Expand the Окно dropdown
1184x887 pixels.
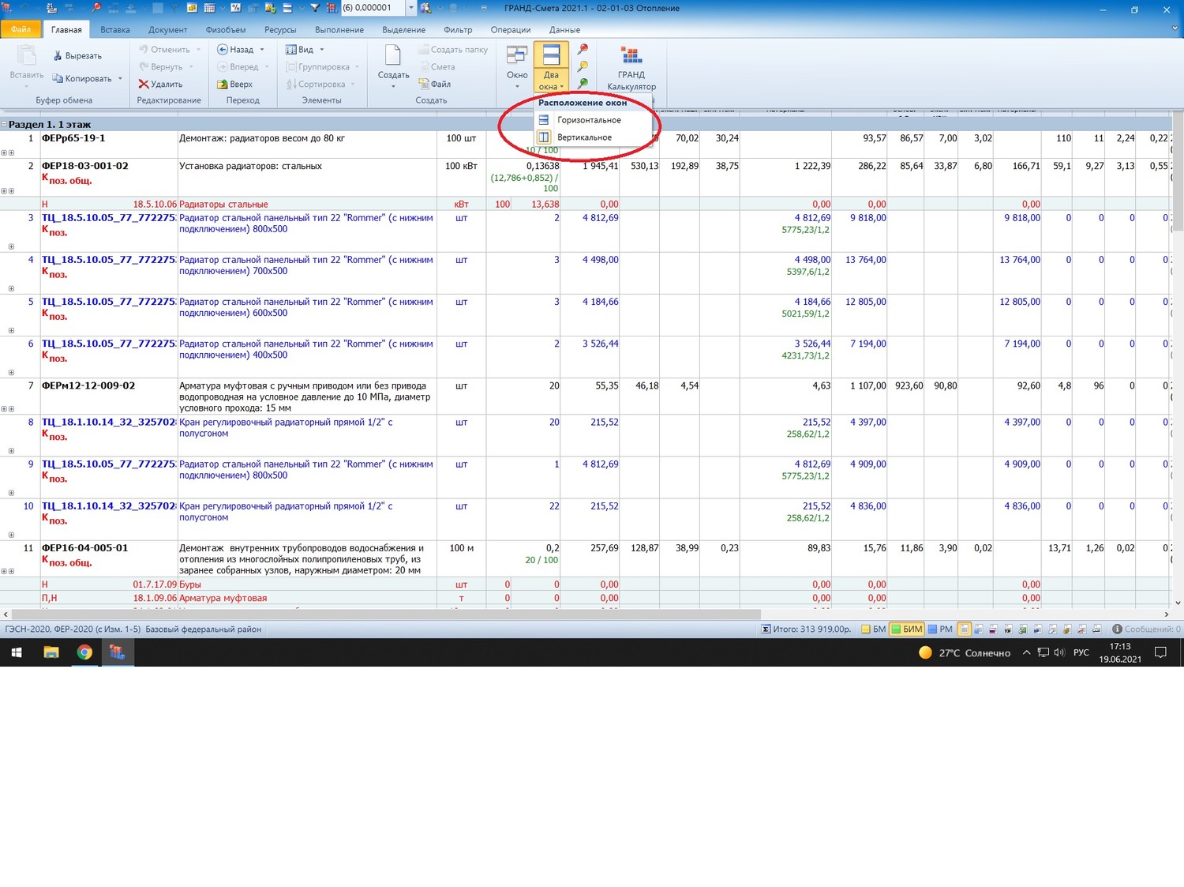click(517, 67)
